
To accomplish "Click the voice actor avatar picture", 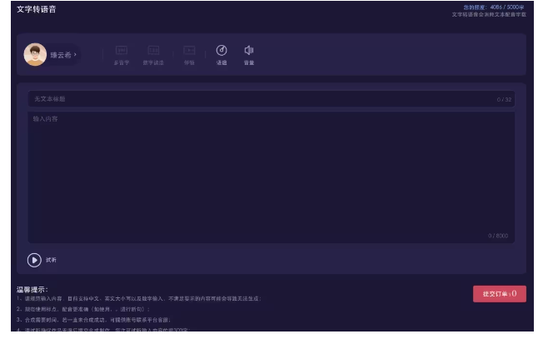I will tap(35, 54).
